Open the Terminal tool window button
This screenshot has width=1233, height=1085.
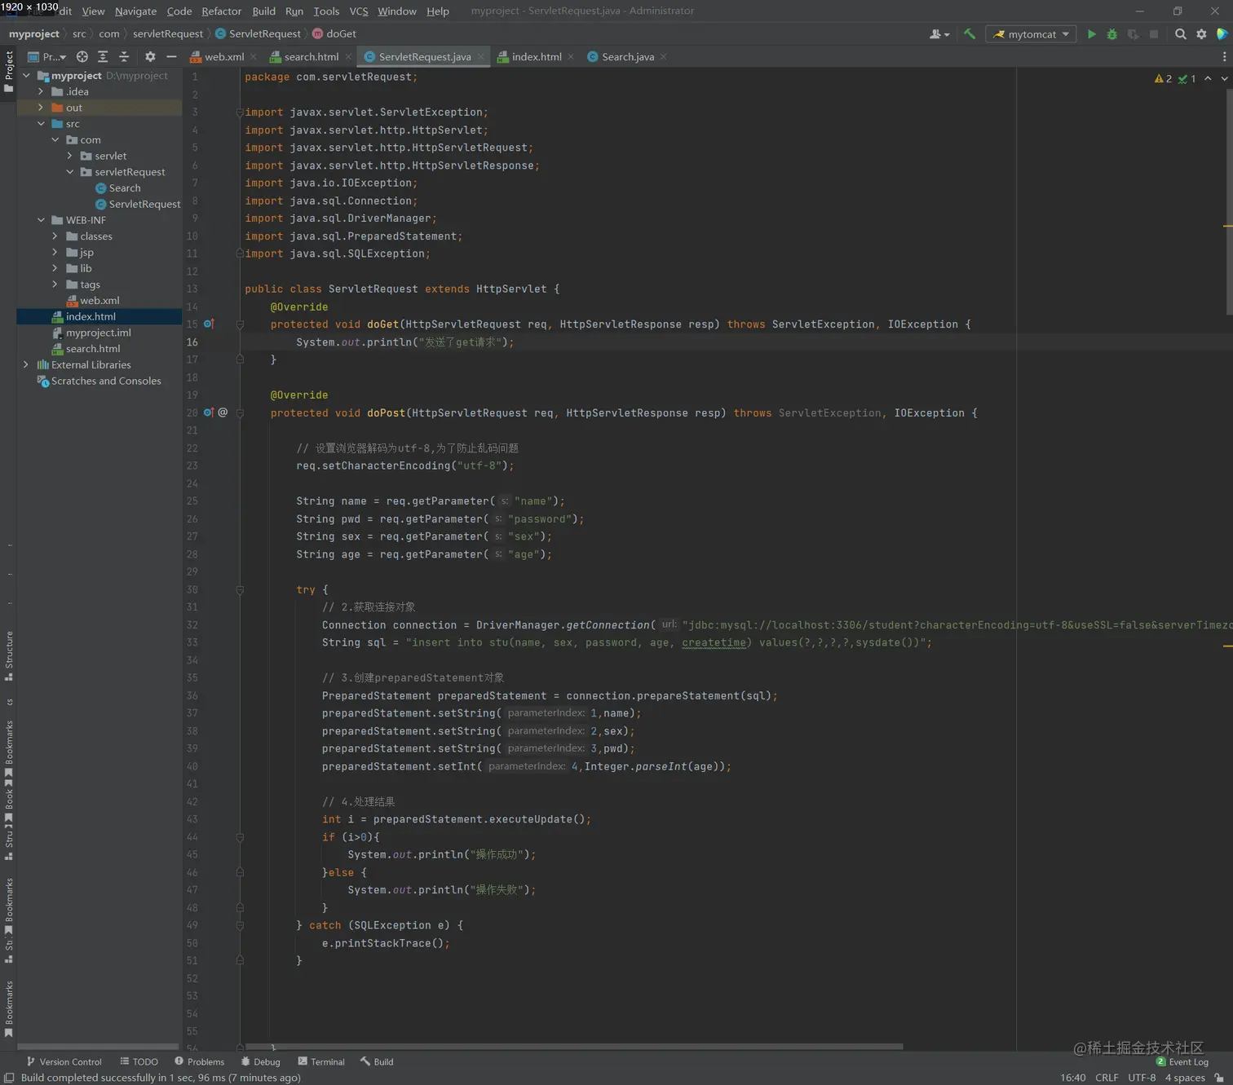(x=321, y=1062)
